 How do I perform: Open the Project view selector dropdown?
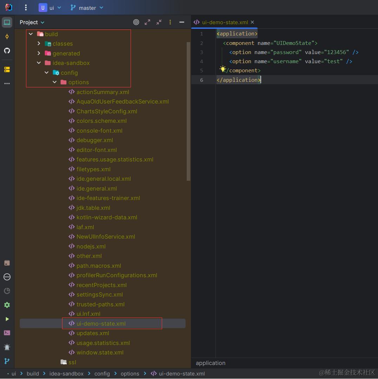[x=32, y=22]
